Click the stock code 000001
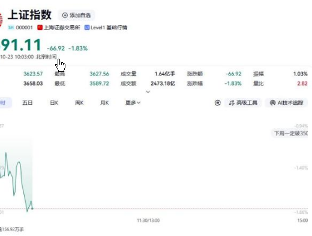This screenshot has width=312, height=236. click(x=24, y=28)
